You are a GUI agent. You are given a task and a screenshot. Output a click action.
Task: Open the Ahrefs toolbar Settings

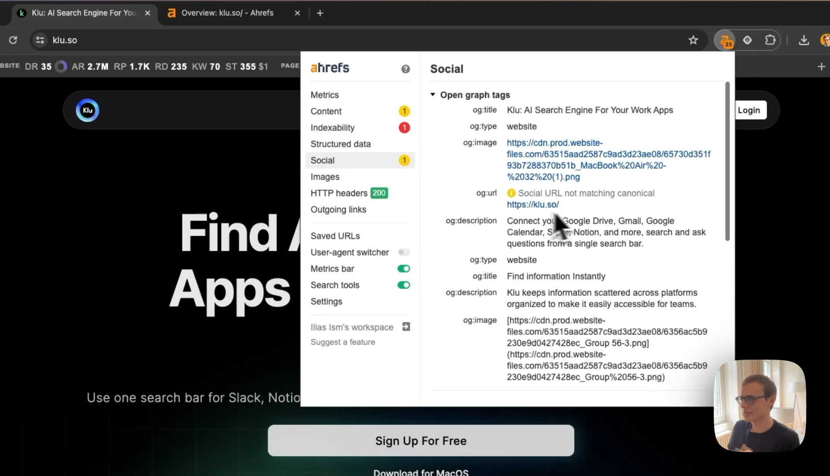[360, 301]
